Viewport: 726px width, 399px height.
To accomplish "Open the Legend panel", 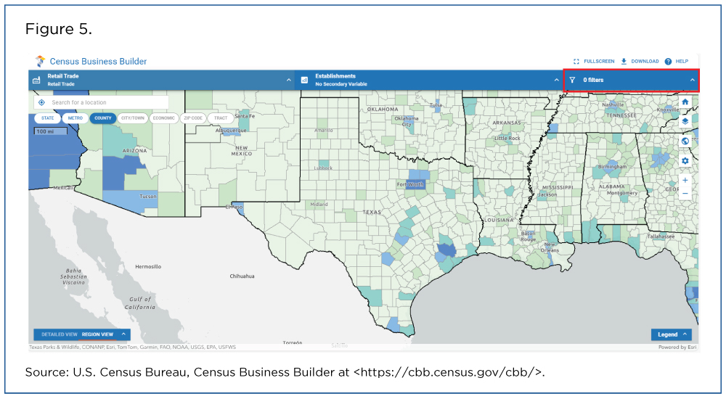I will 671,334.
